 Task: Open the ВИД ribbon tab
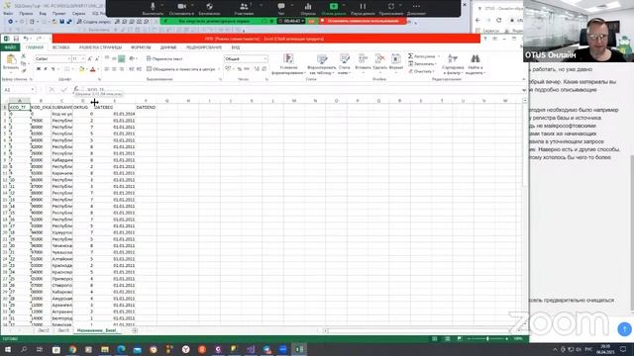236,47
